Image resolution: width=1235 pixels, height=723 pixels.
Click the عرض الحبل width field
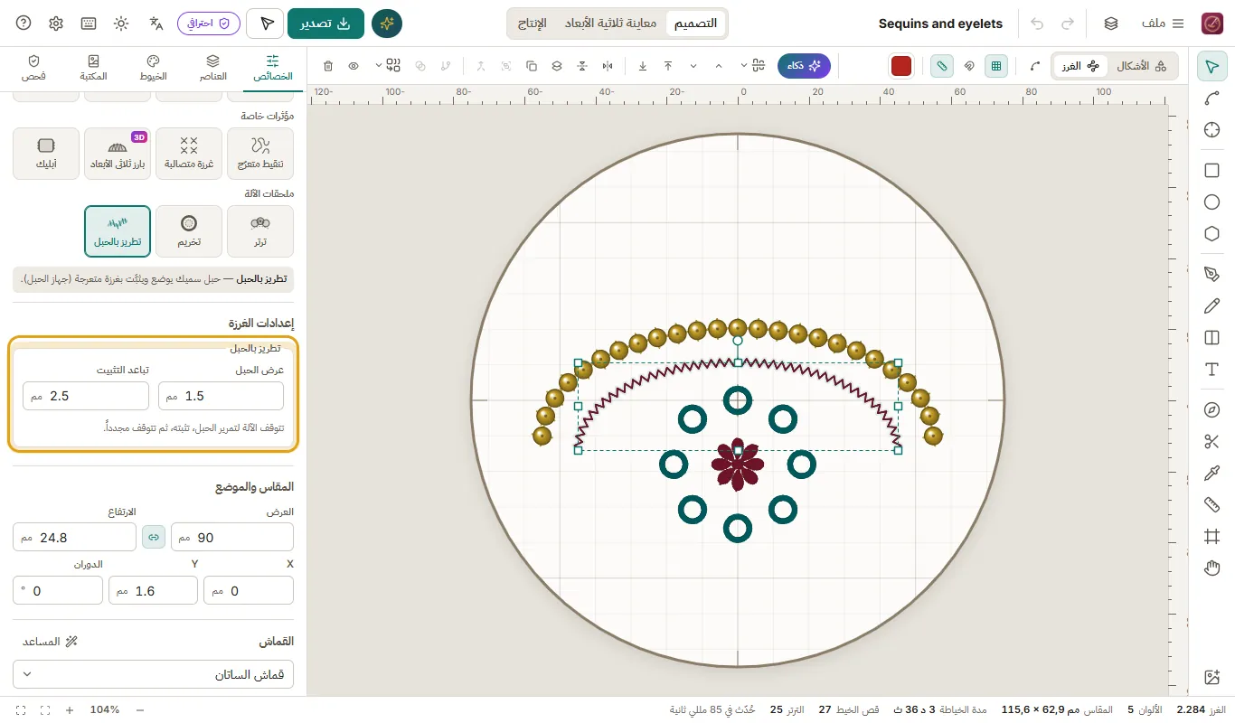click(221, 396)
